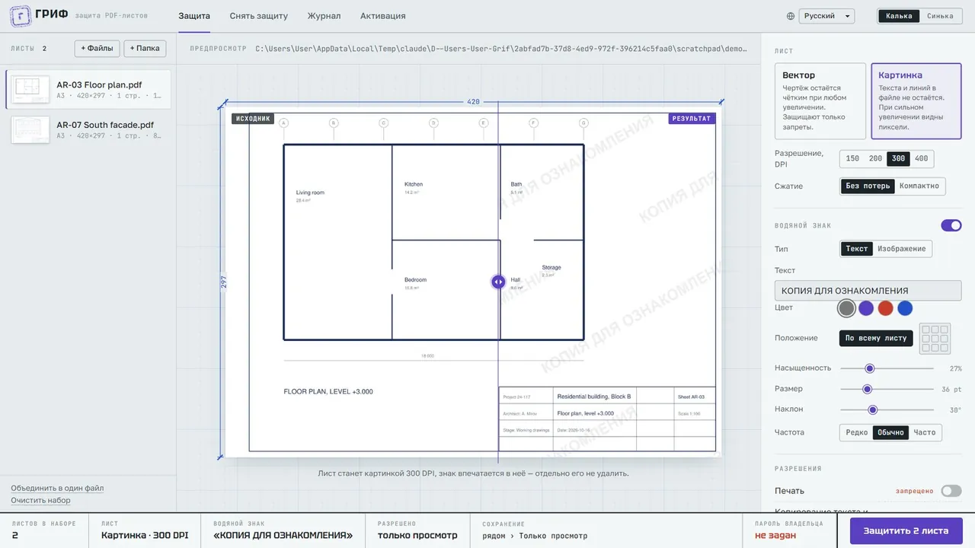
Task: Open the Русский language dropdown
Action: click(x=827, y=16)
